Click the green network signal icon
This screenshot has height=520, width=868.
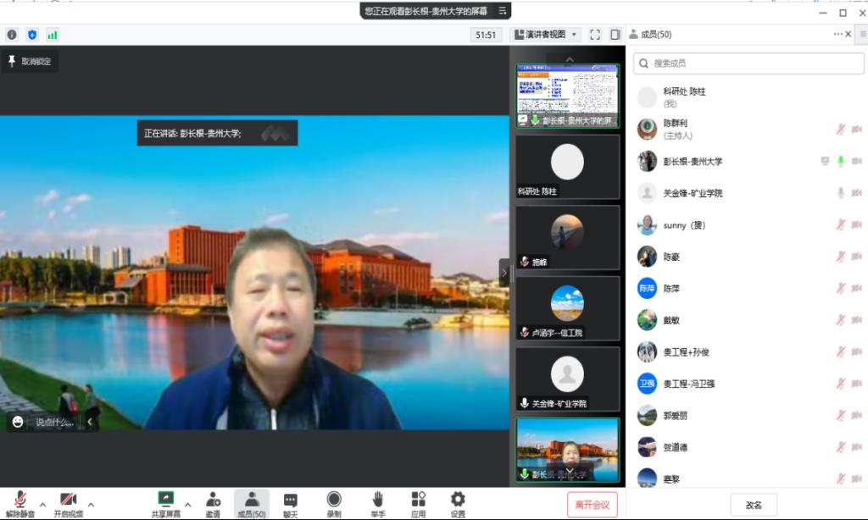coord(53,35)
